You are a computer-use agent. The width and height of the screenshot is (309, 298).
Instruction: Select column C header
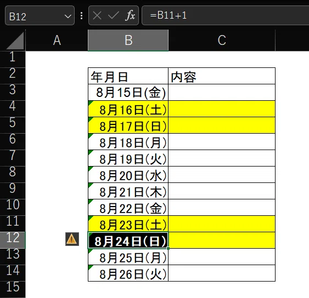pyautogui.click(x=222, y=41)
